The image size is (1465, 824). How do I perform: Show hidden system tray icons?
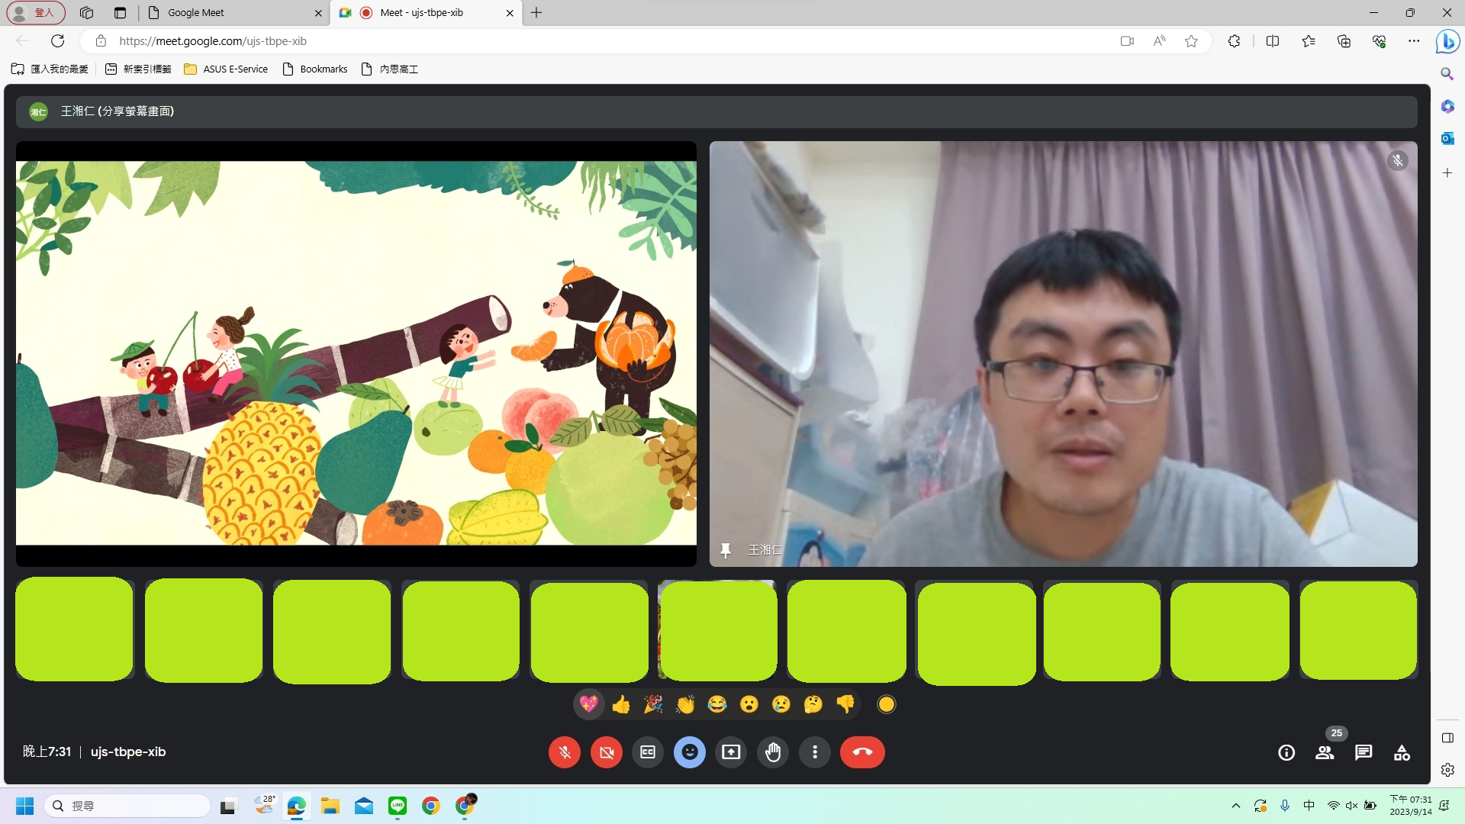1235,806
